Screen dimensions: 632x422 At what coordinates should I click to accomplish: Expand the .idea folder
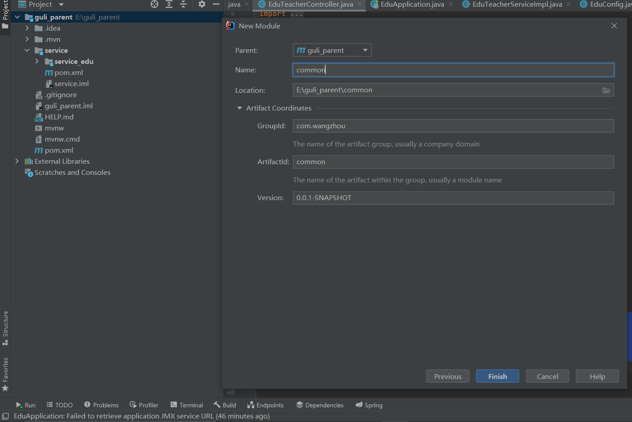click(x=27, y=28)
